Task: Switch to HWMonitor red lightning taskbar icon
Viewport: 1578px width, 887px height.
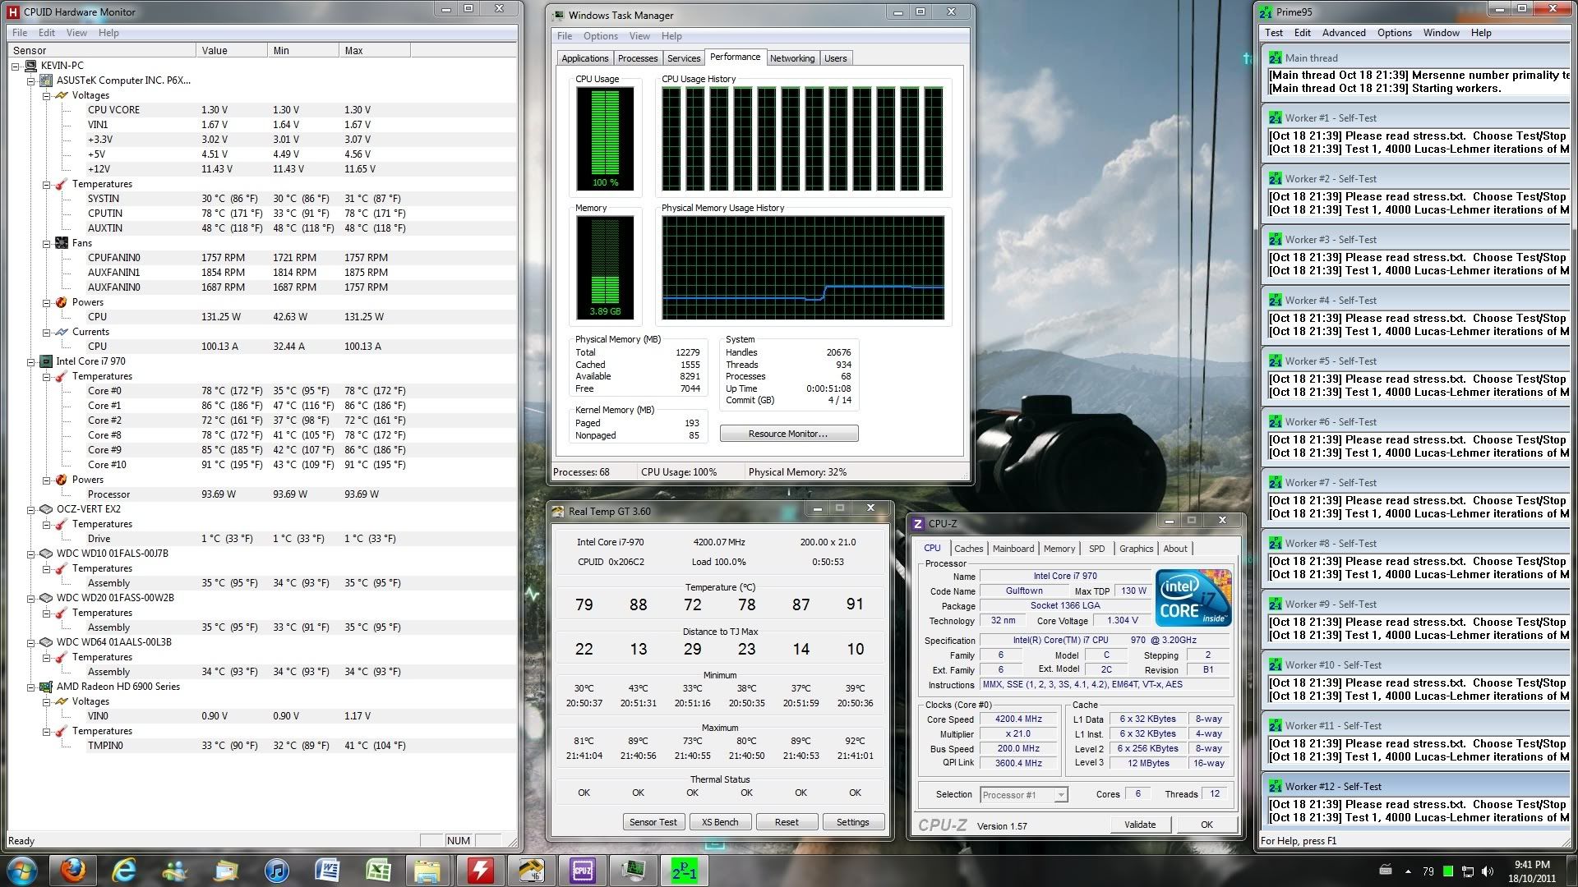Action: [x=480, y=870]
